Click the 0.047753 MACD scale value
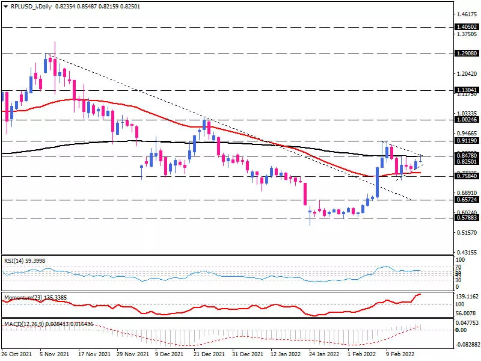Image resolution: width=481 pixels, height=361 pixels. [467, 323]
